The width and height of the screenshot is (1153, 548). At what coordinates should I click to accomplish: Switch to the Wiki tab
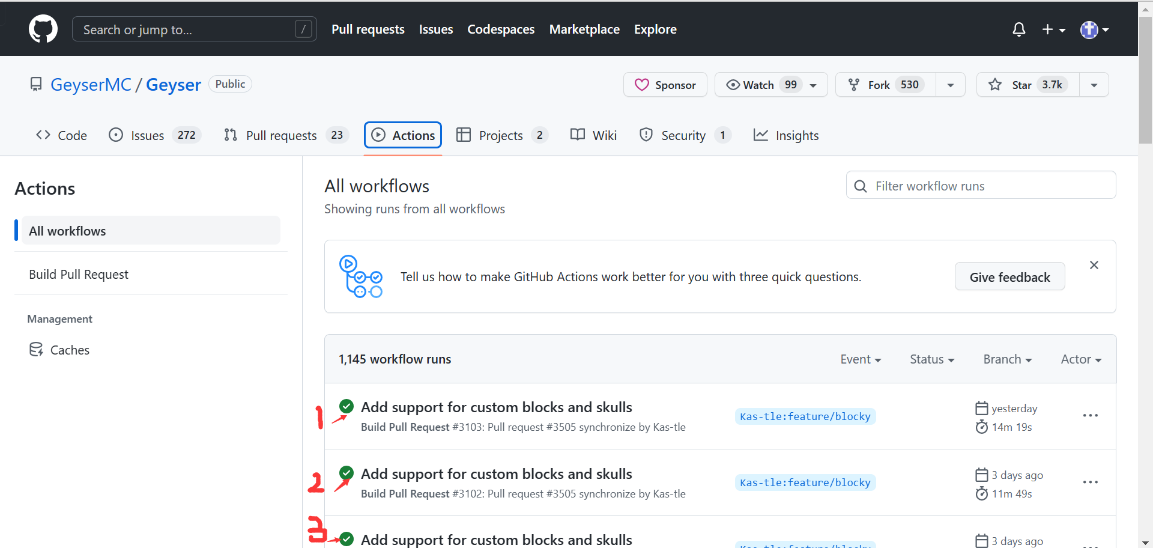pyautogui.click(x=593, y=135)
